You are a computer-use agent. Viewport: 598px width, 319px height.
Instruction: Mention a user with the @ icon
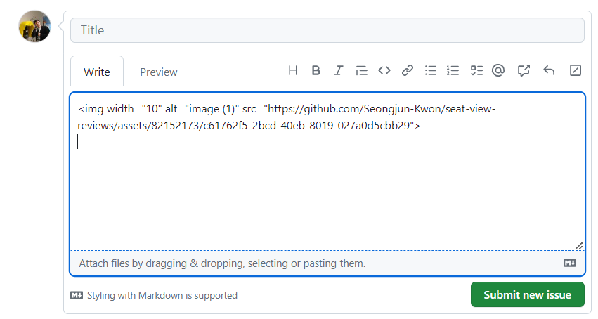pyautogui.click(x=498, y=70)
